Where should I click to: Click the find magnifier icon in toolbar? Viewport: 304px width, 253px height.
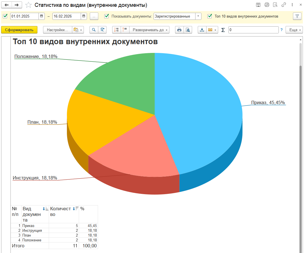94,30
